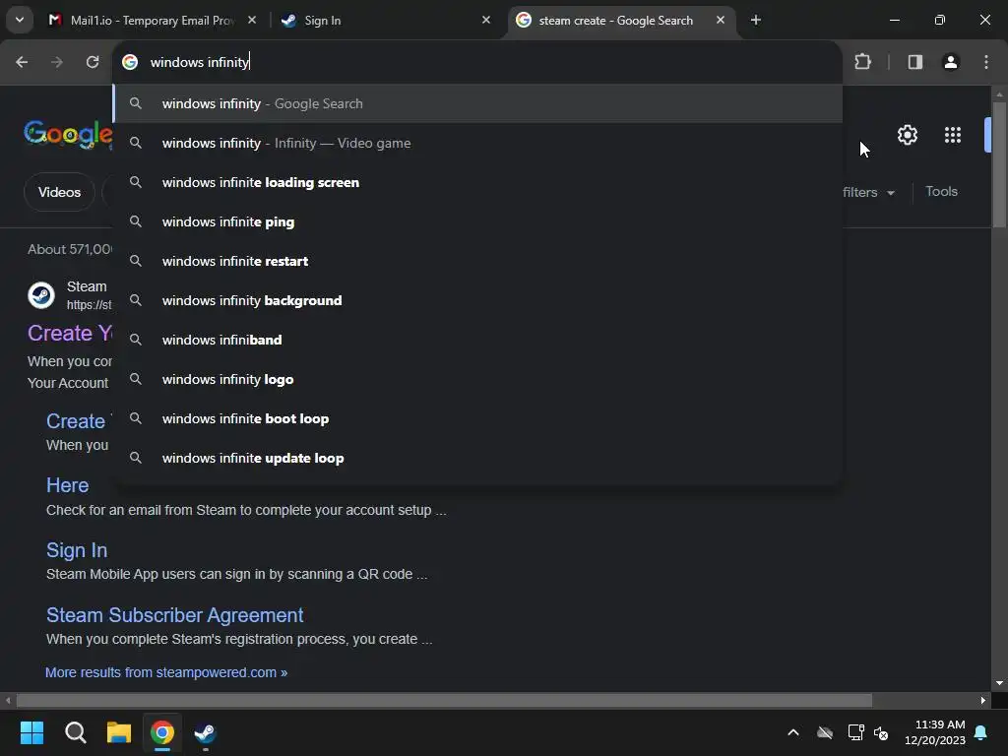Click the Google logo
The width and height of the screenshot is (1008, 756).
[68, 134]
